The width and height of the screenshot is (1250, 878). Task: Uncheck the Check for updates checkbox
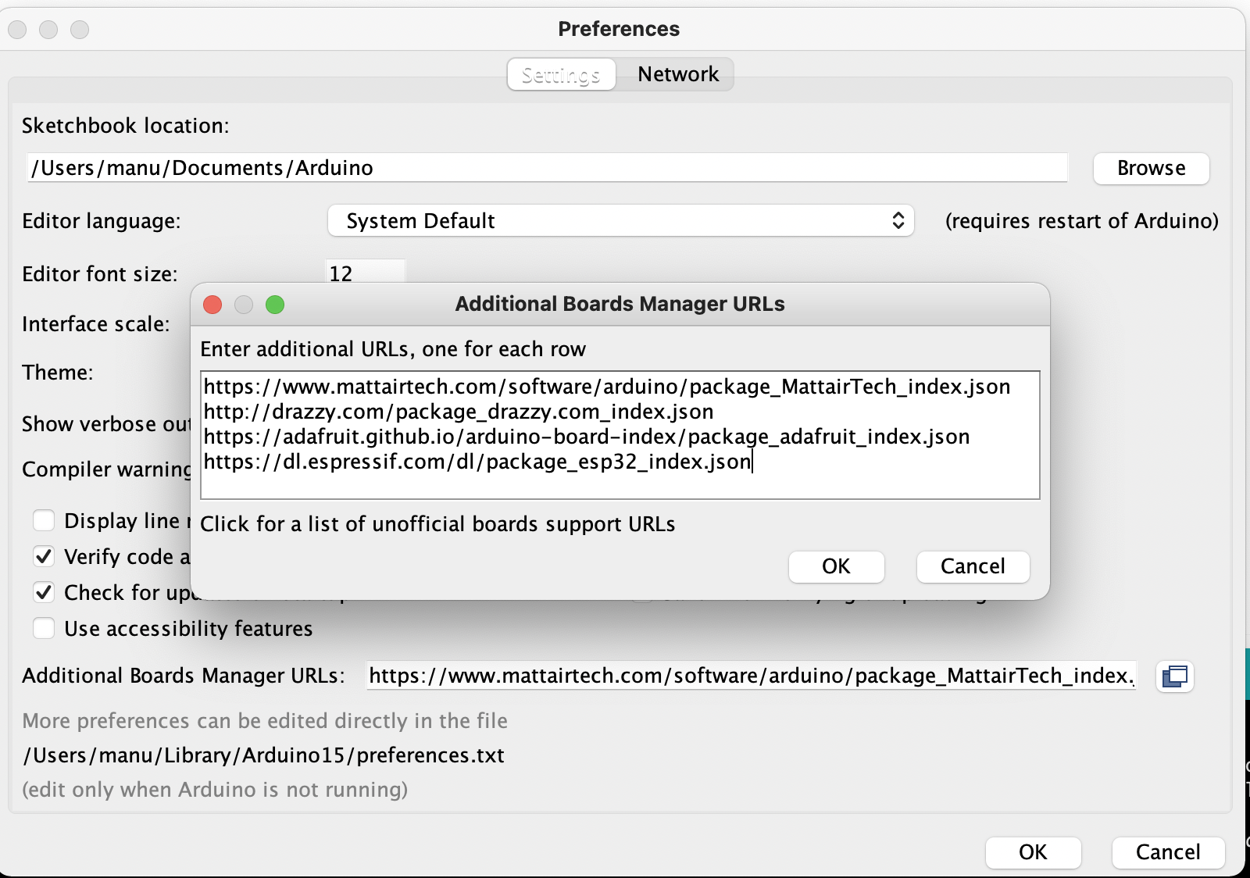(x=44, y=592)
